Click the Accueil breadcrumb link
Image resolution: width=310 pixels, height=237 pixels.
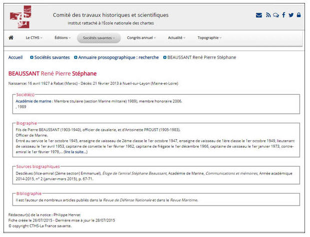click(15, 57)
